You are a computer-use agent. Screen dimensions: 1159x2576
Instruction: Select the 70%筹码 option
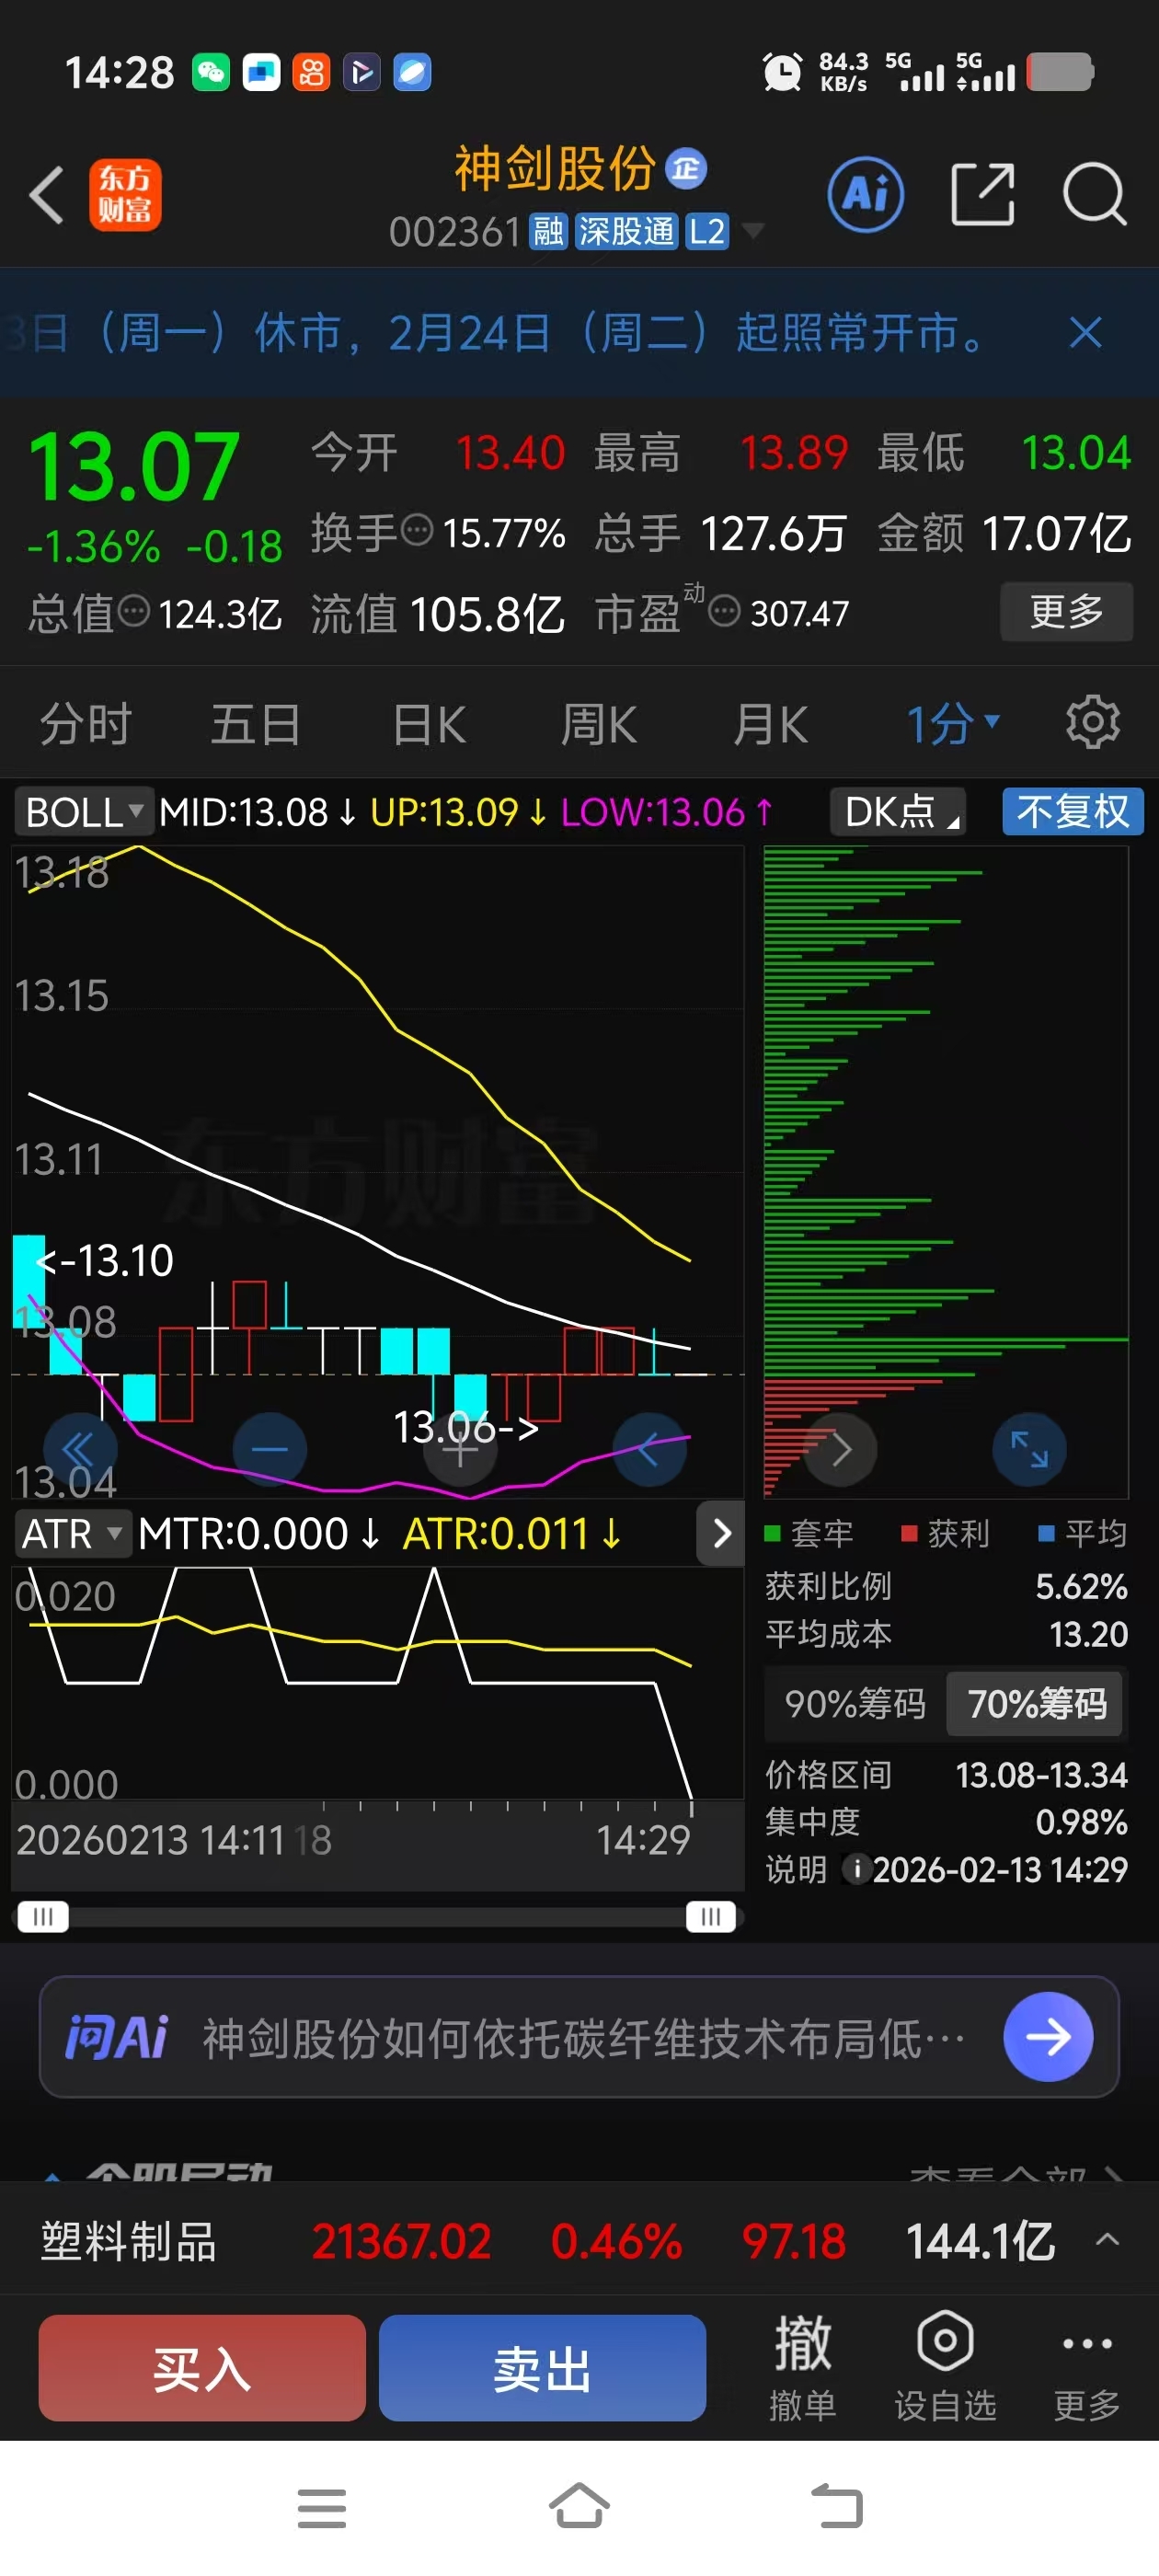[1037, 1703]
